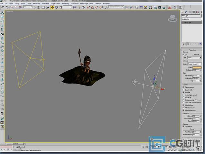This screenshot has height=154, width=205.
Task: Activate the Select and Scale tool
Action: (x=61, y=7)
